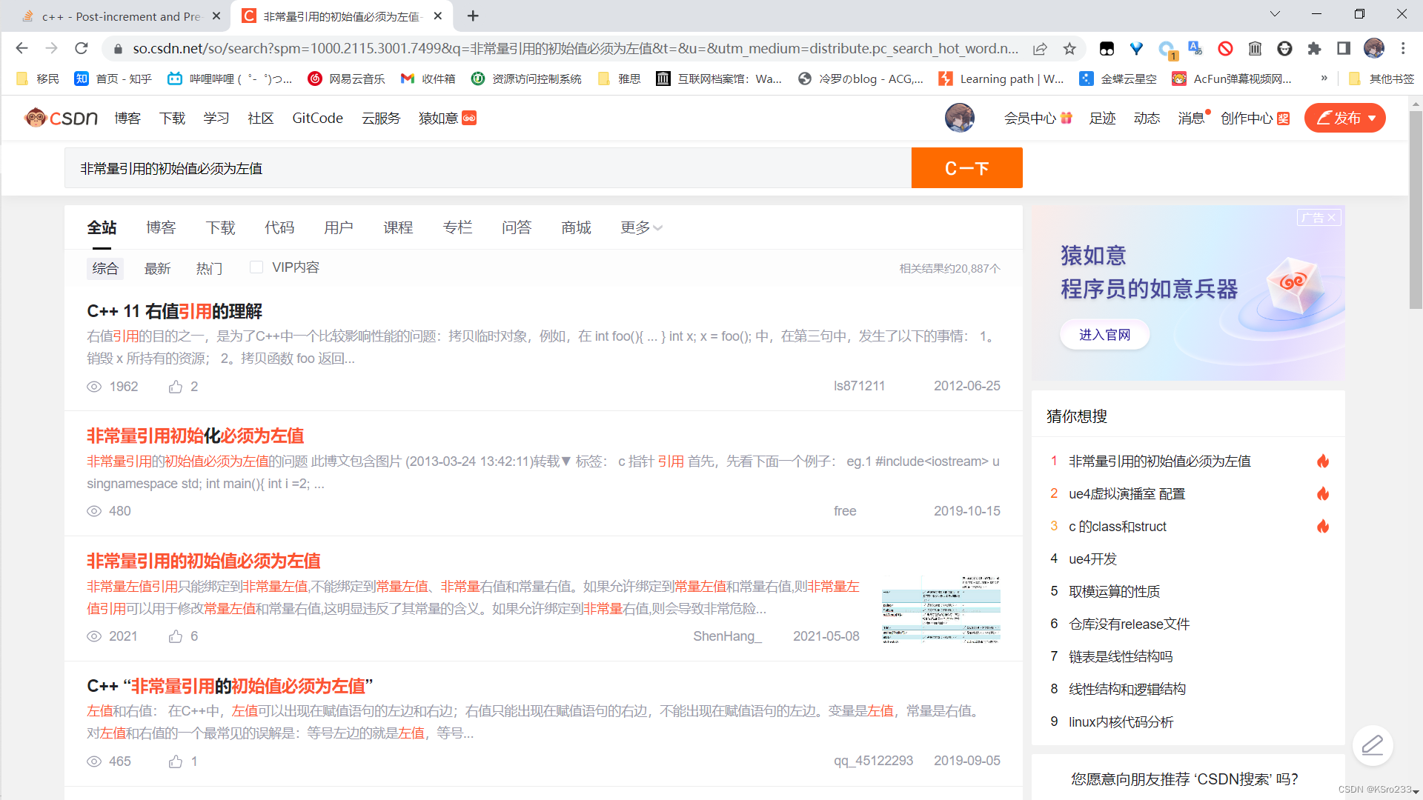Image resolution: width=1423 pixels, height=800 pixels.
Task: Open the article thumbnail image by ShenHang_
Action: tap(941, 609)
